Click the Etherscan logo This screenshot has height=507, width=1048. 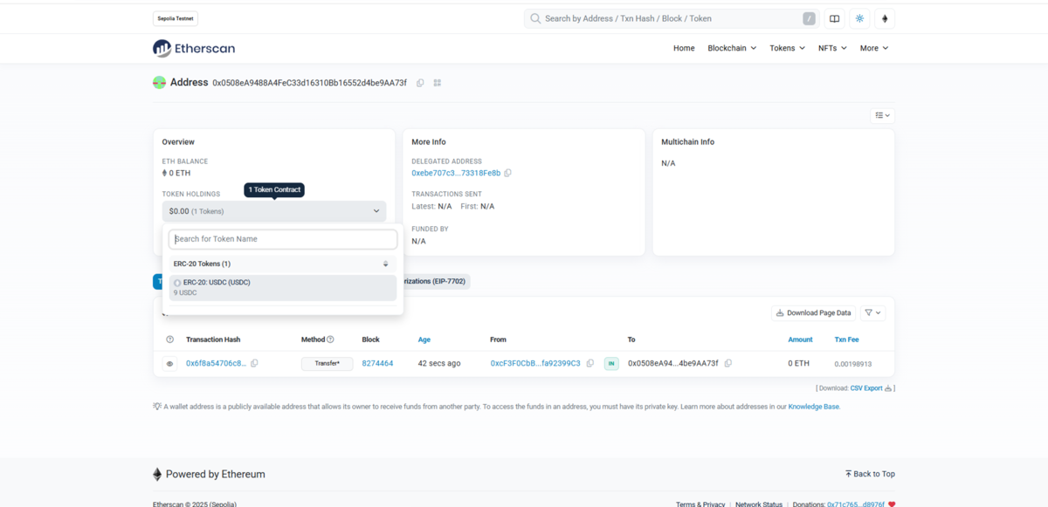194,49
